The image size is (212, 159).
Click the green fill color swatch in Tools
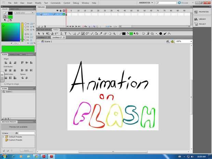[131, 34]
